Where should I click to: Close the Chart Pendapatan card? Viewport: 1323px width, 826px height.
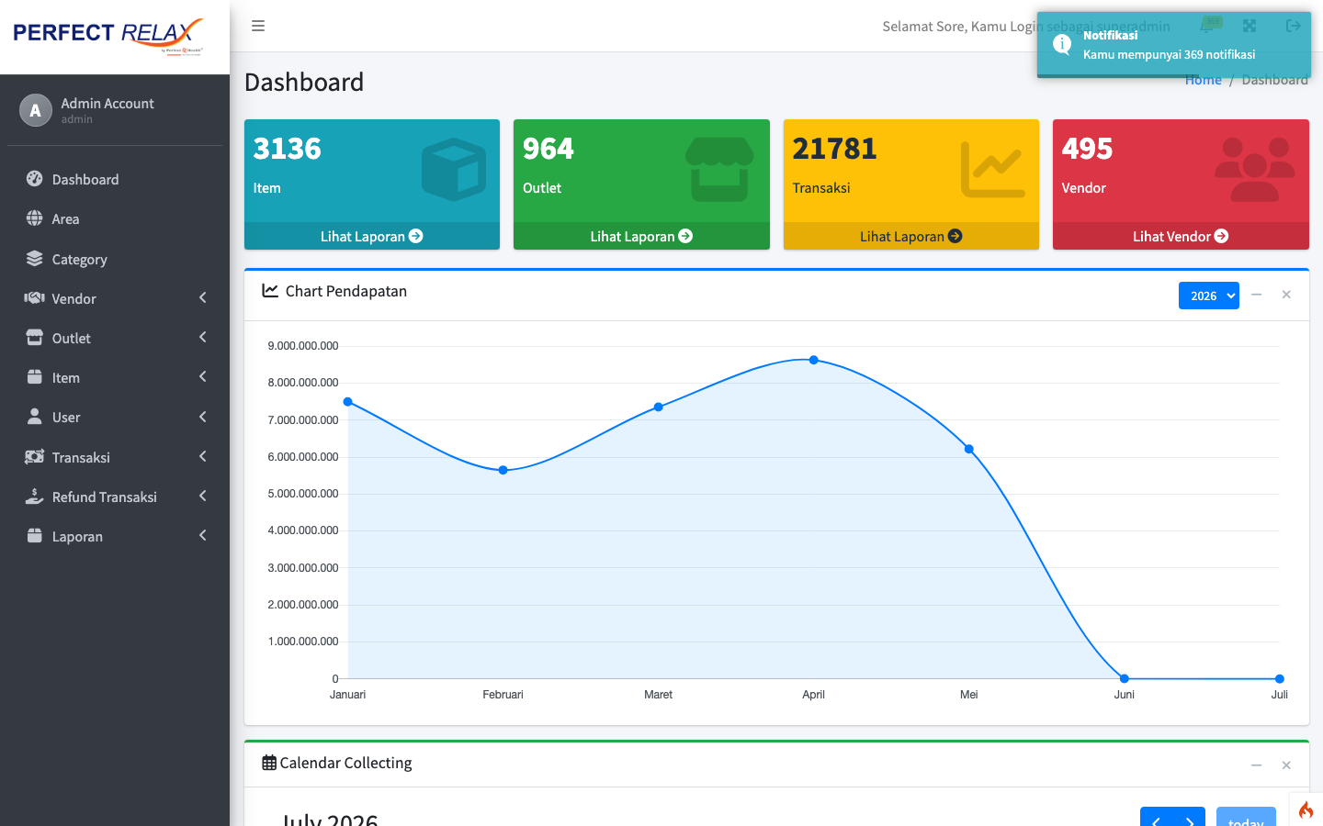[1286, 295]
